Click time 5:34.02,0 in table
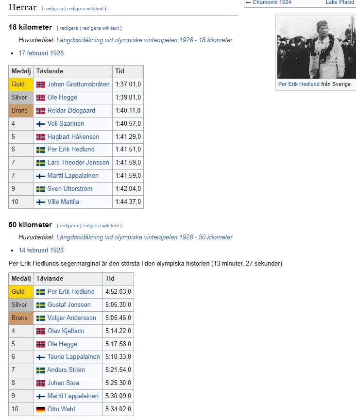The width and height of the screenshot is (356, 420). point(118,409)
